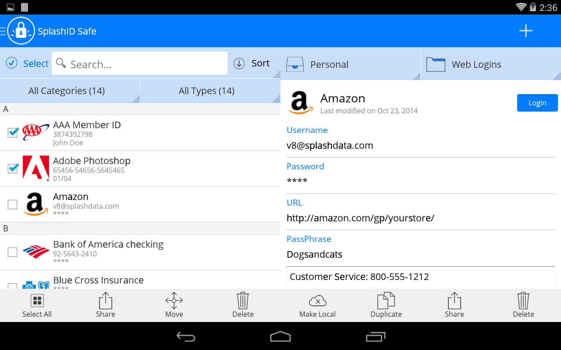This screenshot has width=561, height=350.
Task: Open the SplashID Safe lock logo menu
Action: click(x=21, y=31)
